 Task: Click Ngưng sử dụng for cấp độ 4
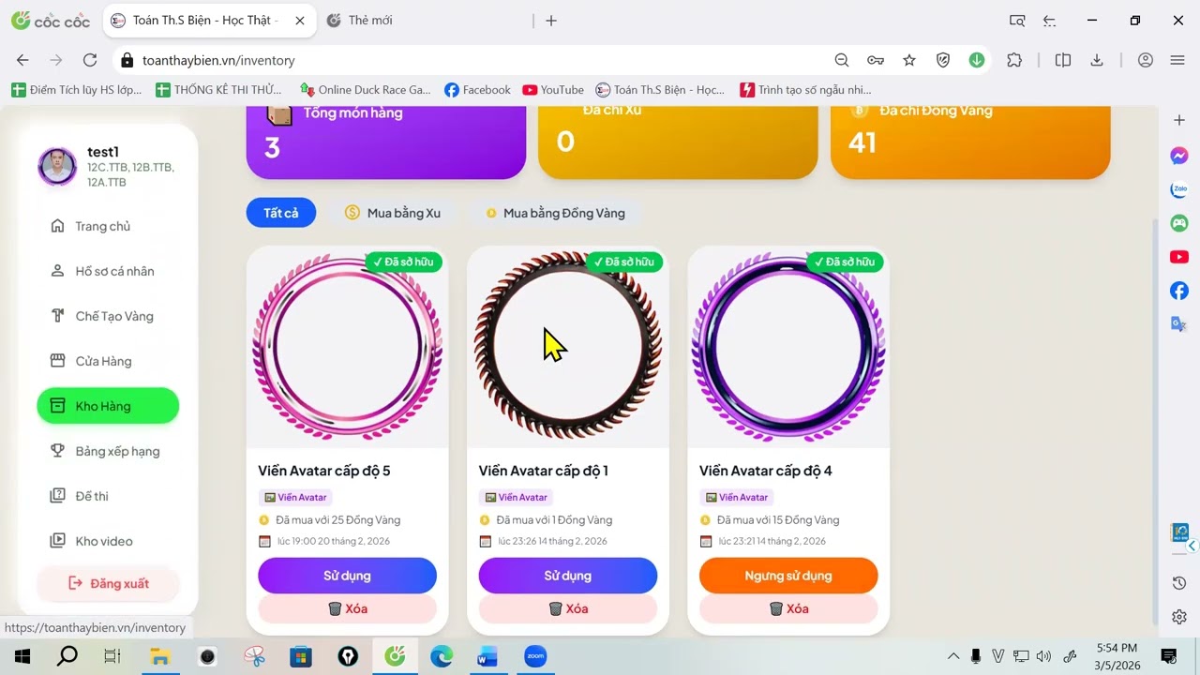click(788, 576)
